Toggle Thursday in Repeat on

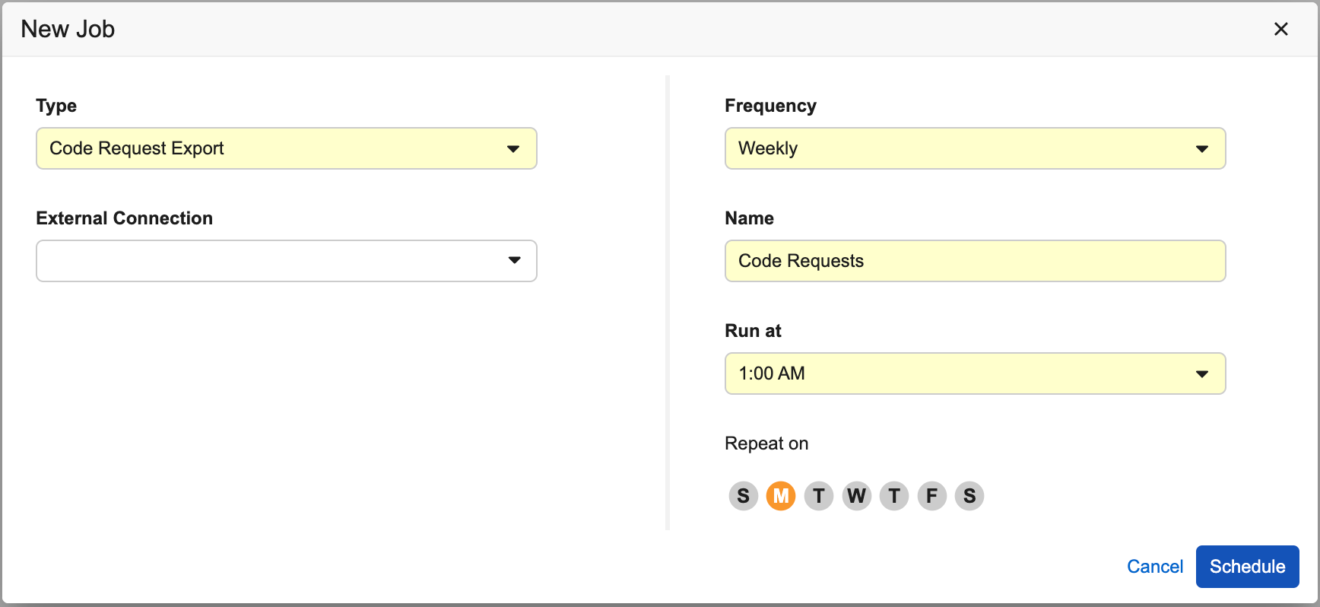tap(894, 496)
